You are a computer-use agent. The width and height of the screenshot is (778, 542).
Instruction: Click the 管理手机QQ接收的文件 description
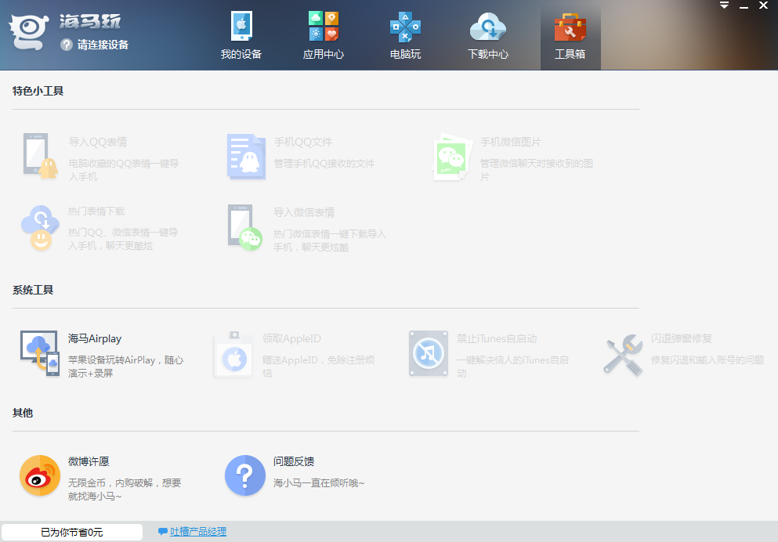point(324,164)
